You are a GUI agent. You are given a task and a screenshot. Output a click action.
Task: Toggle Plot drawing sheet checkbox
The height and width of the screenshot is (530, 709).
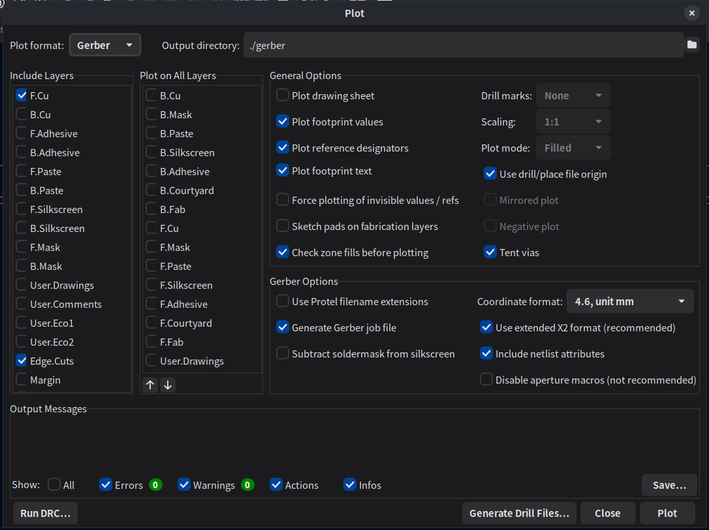click(x=283, y=95)
